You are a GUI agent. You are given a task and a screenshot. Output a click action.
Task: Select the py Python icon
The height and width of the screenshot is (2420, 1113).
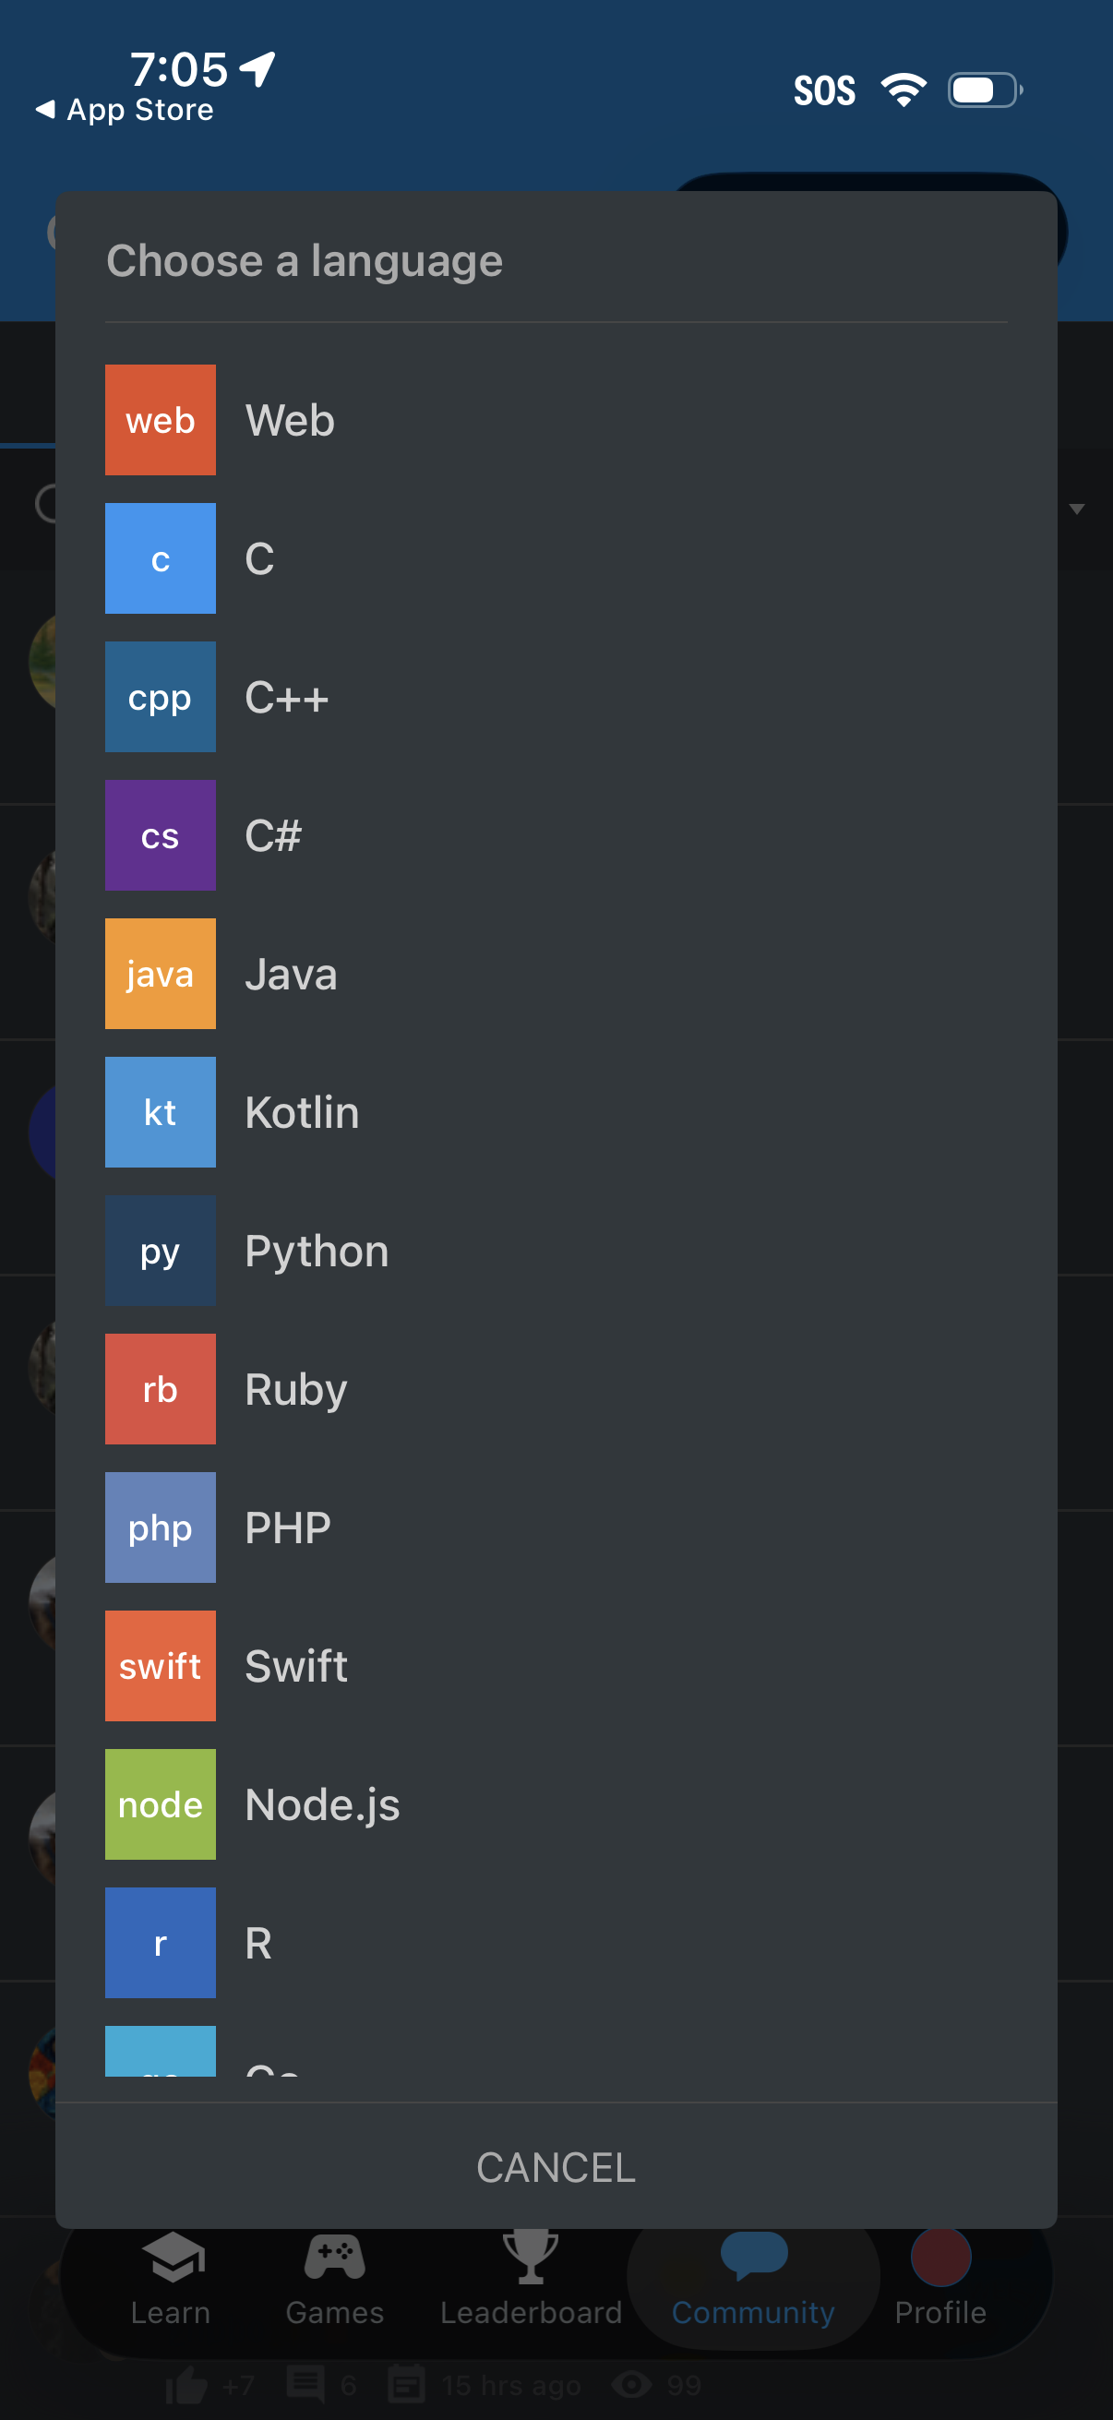(x=160, y=1251)
